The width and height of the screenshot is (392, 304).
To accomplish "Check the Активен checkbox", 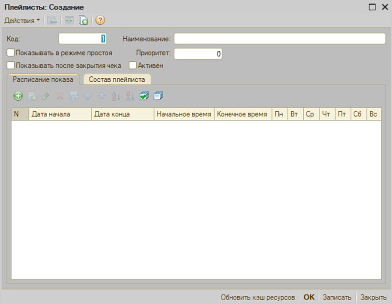I will (x=132, y=66).
